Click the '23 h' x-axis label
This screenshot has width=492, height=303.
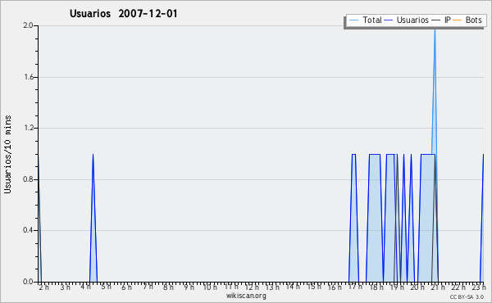(479, 287)
